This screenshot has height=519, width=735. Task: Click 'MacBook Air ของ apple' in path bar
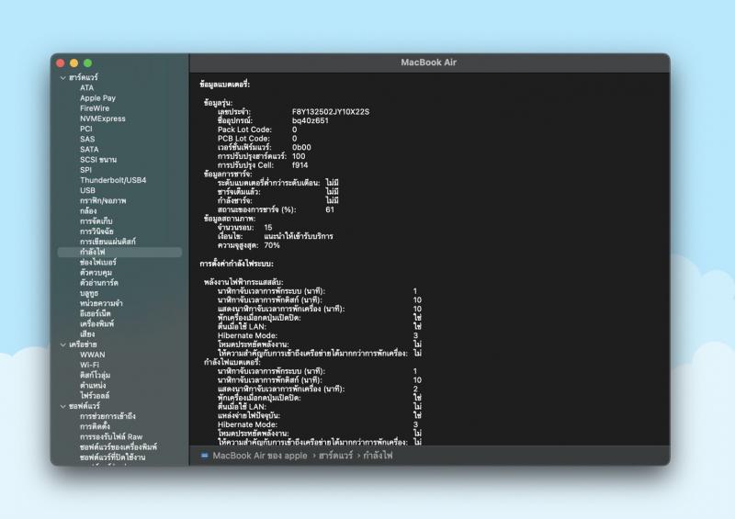click(260, 456)
